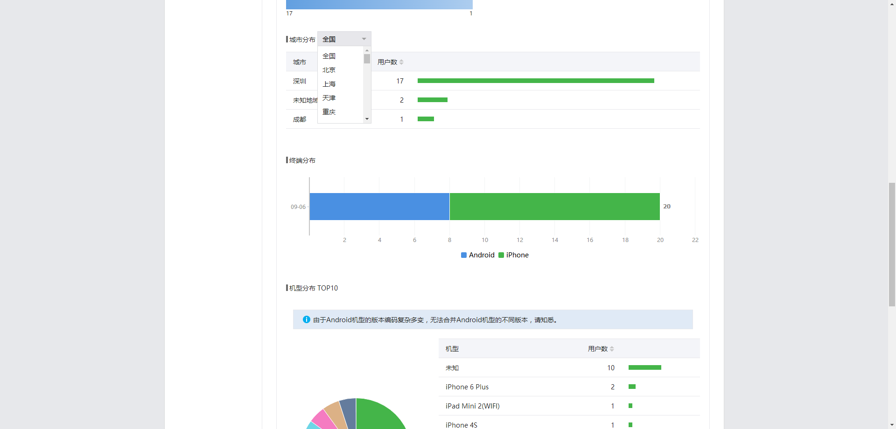The width and height of the screenshot is (896, 429).
Task: Click the page vertical scrollbar thumb
Action: tap(892, 244)
